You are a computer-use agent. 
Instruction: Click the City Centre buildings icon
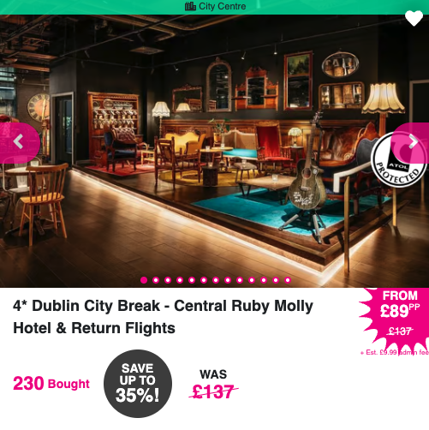click(190, 6)
